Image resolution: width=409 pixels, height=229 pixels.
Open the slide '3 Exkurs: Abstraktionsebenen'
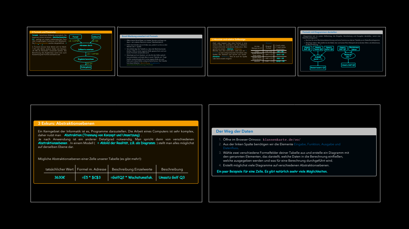tap(116, 153)
